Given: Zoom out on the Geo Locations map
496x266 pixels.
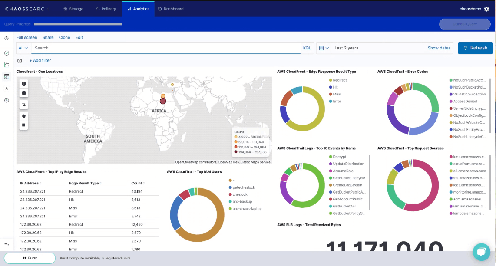Looking at the screenshot, I should pyautogui.click(x=24, y=93).
